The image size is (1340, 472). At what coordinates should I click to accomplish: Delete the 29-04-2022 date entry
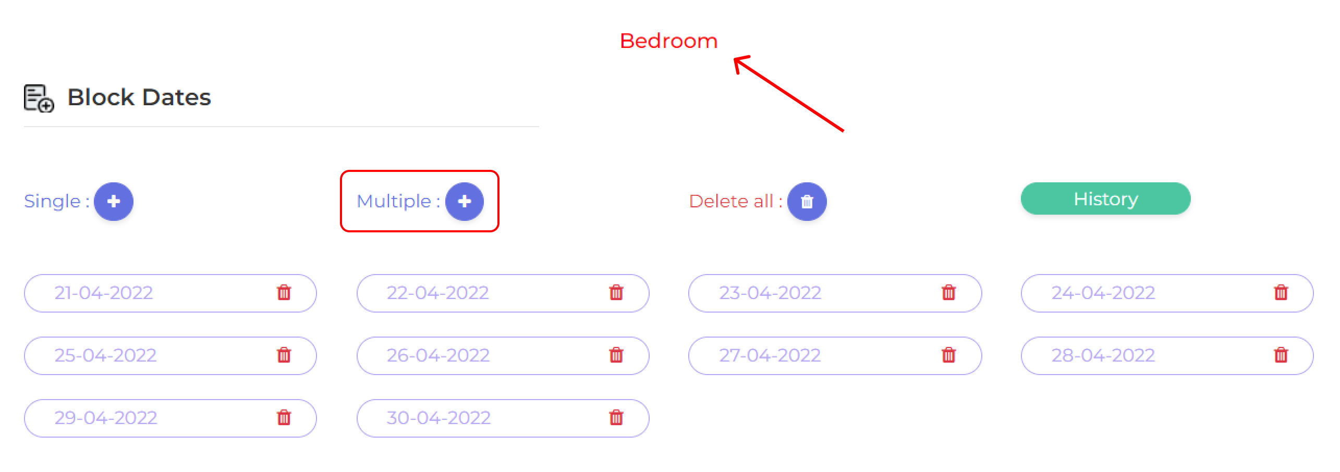coord(284,418)
